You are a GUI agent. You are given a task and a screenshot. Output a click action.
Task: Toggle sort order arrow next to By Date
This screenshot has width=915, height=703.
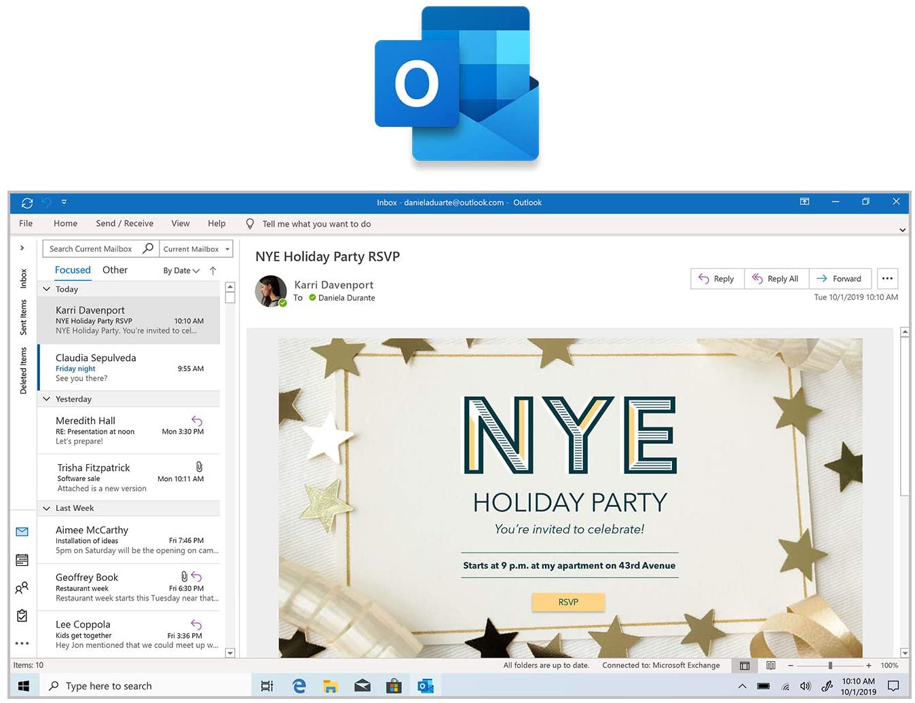pyautogui.click(x=213, y=271)
